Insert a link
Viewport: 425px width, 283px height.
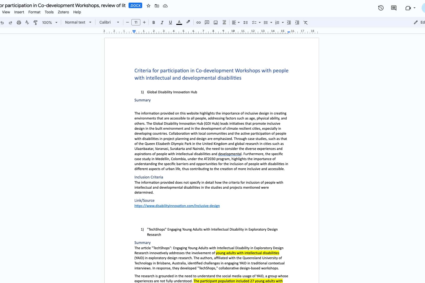coord(199,23)
